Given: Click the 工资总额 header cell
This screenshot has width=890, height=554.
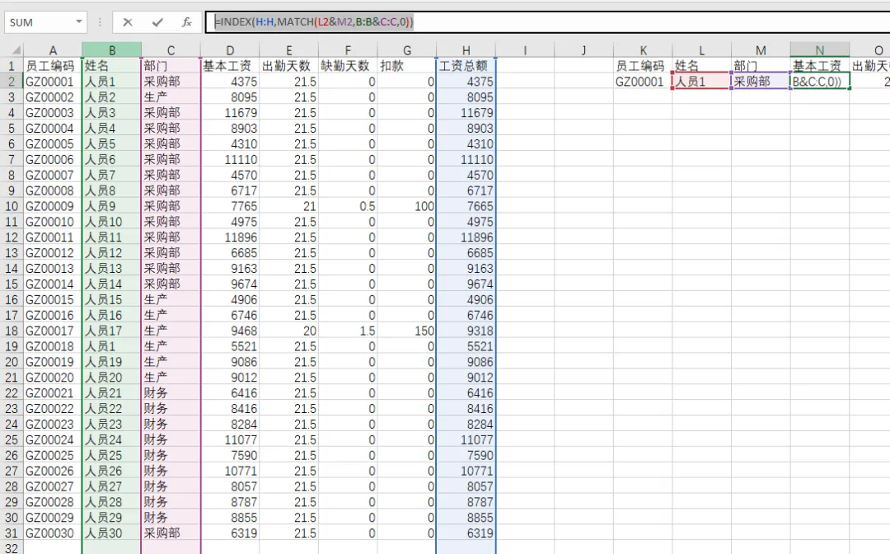Looking at the screenshot, I should 466,66.
